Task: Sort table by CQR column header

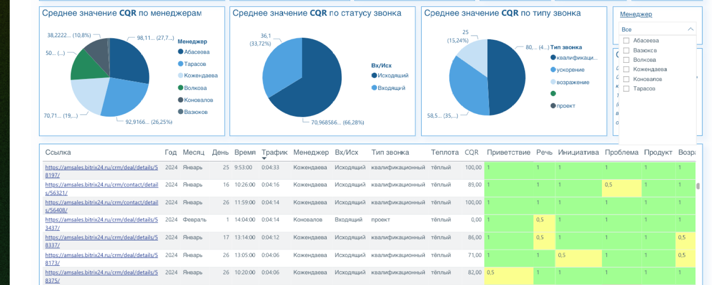Action: coord(471,152)
